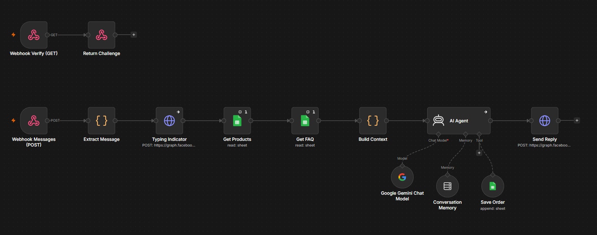
Task: Click the 'Build Context' label
Action: [373, 139]
